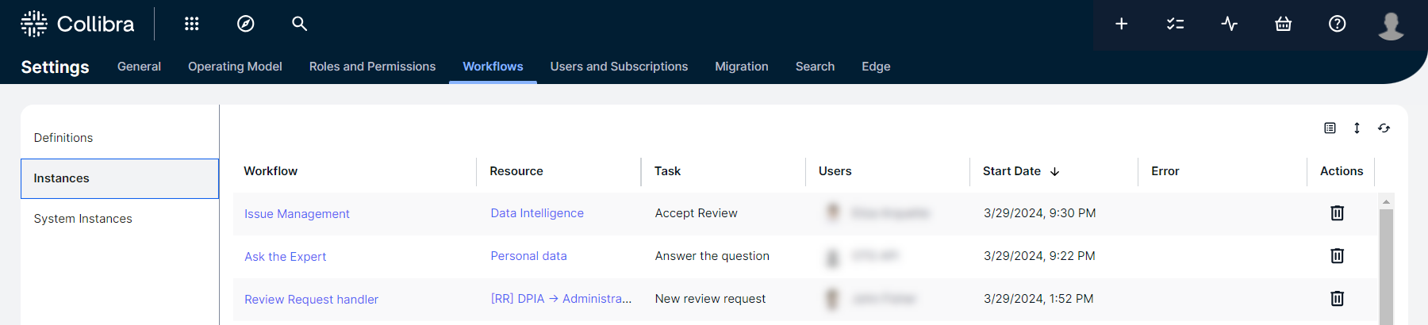Refresh the workflow instances table

[x=1384, y=128]
